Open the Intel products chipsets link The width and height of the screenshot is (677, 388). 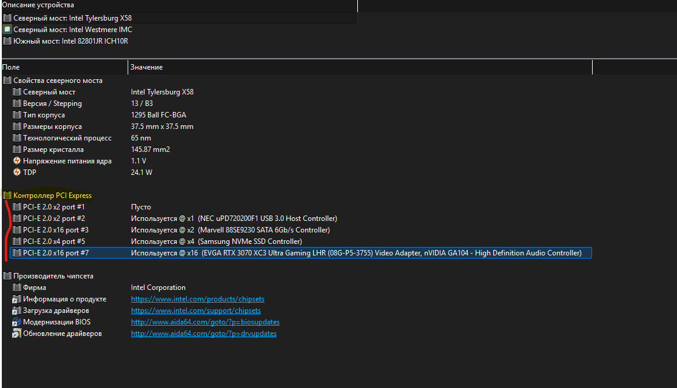pyautogui.click(x=197, y=299)
